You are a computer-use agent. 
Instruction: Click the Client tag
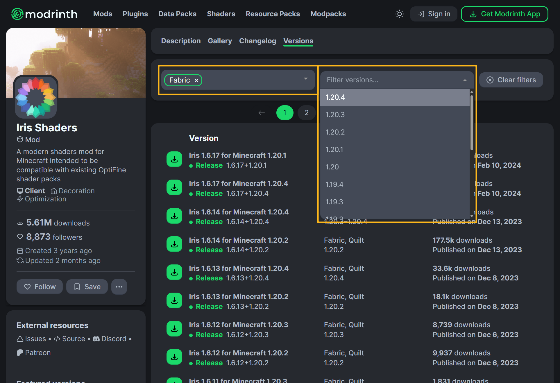[x=31, y=191]
